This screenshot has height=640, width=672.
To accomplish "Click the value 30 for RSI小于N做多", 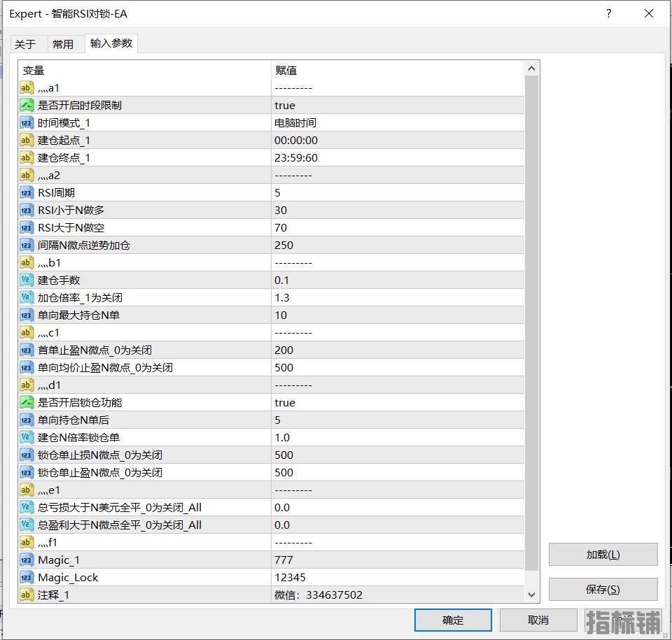I will [x=281, y=211].
